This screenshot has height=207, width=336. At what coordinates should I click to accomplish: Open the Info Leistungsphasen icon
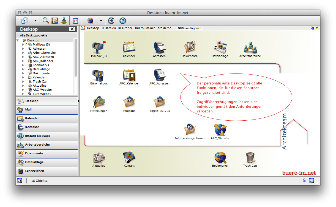190,130
